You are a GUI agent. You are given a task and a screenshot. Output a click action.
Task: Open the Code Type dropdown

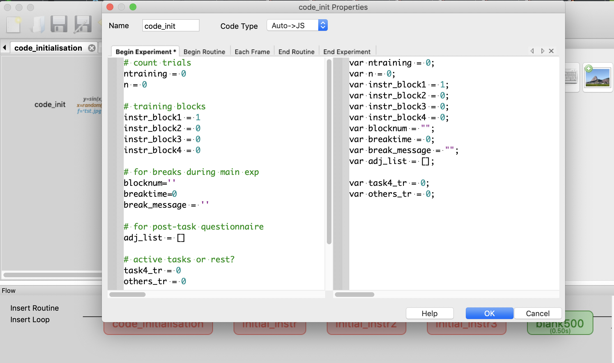click(297, 26)
